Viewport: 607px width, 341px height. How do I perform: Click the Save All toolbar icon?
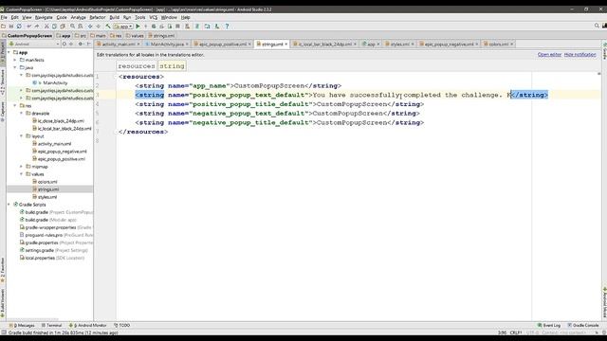[x=11, y=27]
